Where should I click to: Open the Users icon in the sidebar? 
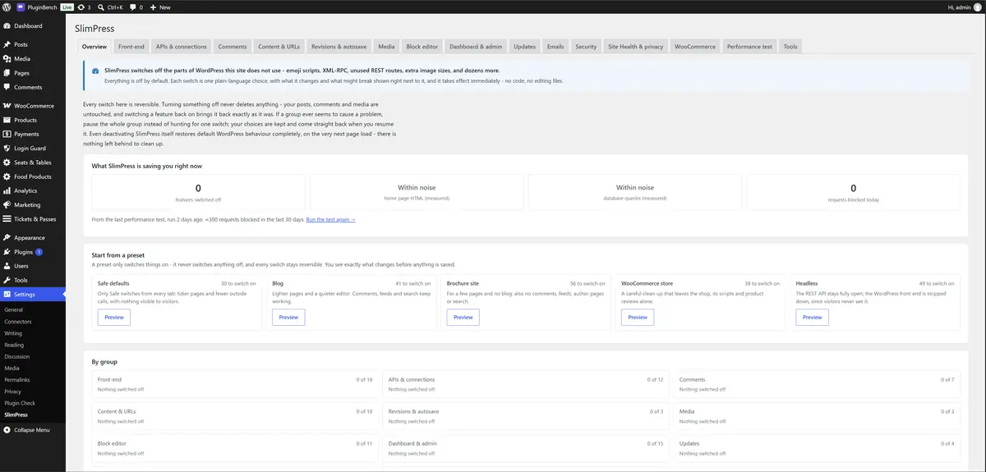click(7, 266)
